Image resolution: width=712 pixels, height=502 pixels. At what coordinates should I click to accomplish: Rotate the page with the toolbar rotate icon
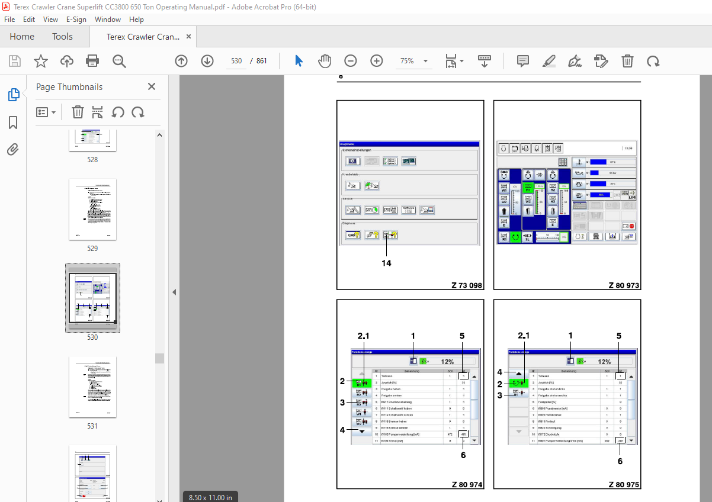tap(653, 61)
